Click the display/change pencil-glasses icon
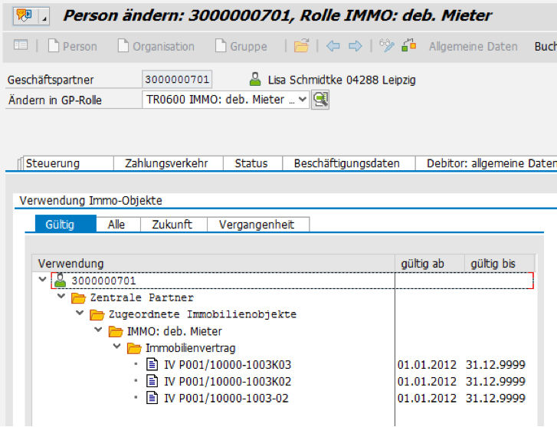557x427 pixels. coord(388,46)
